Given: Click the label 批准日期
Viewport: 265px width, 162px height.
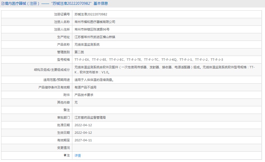Looking at the screenshot, I should point(63,125).
